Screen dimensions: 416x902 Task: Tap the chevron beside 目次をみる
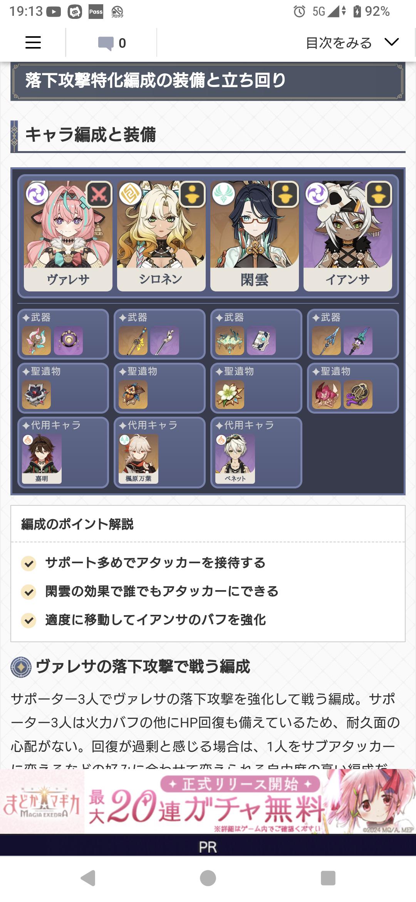[391, 42]
